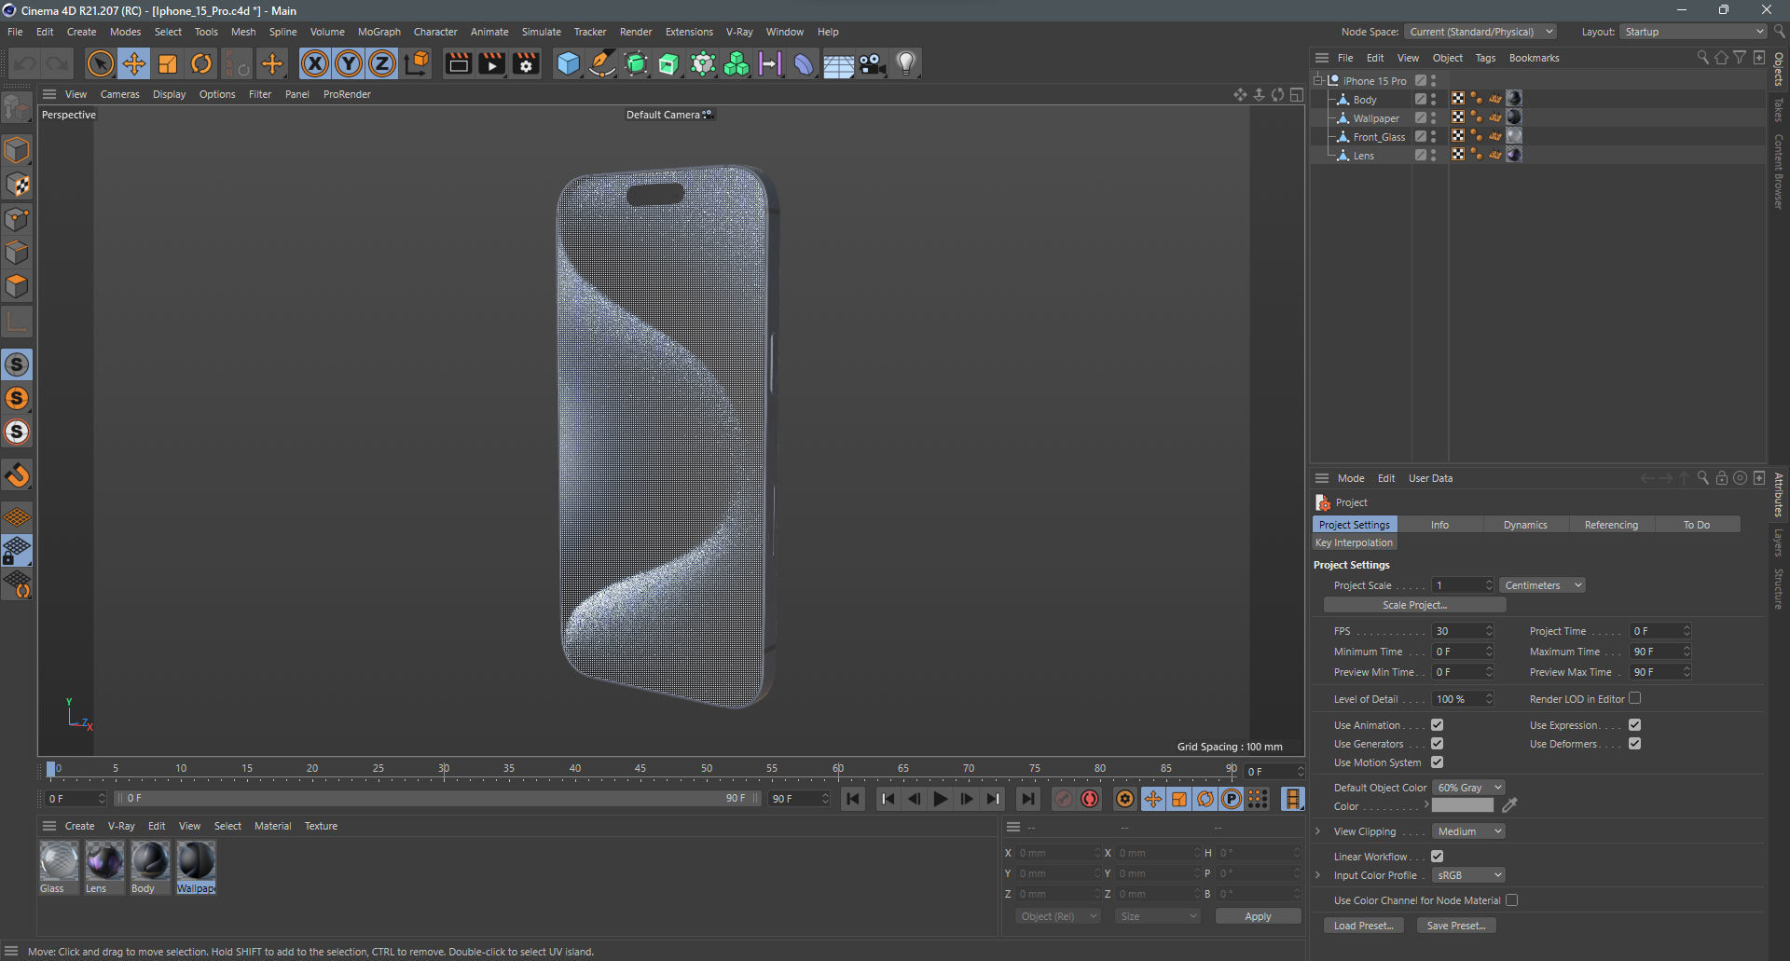Open the MoGraph menu

click(x=379, y=32)
